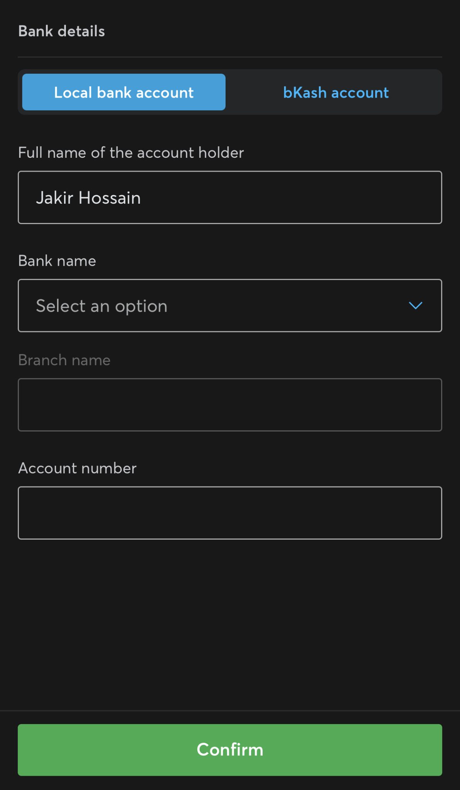Expand the bank selection list arrow
460x790 pixels.
pyautogui.click(x=415, y=306)
